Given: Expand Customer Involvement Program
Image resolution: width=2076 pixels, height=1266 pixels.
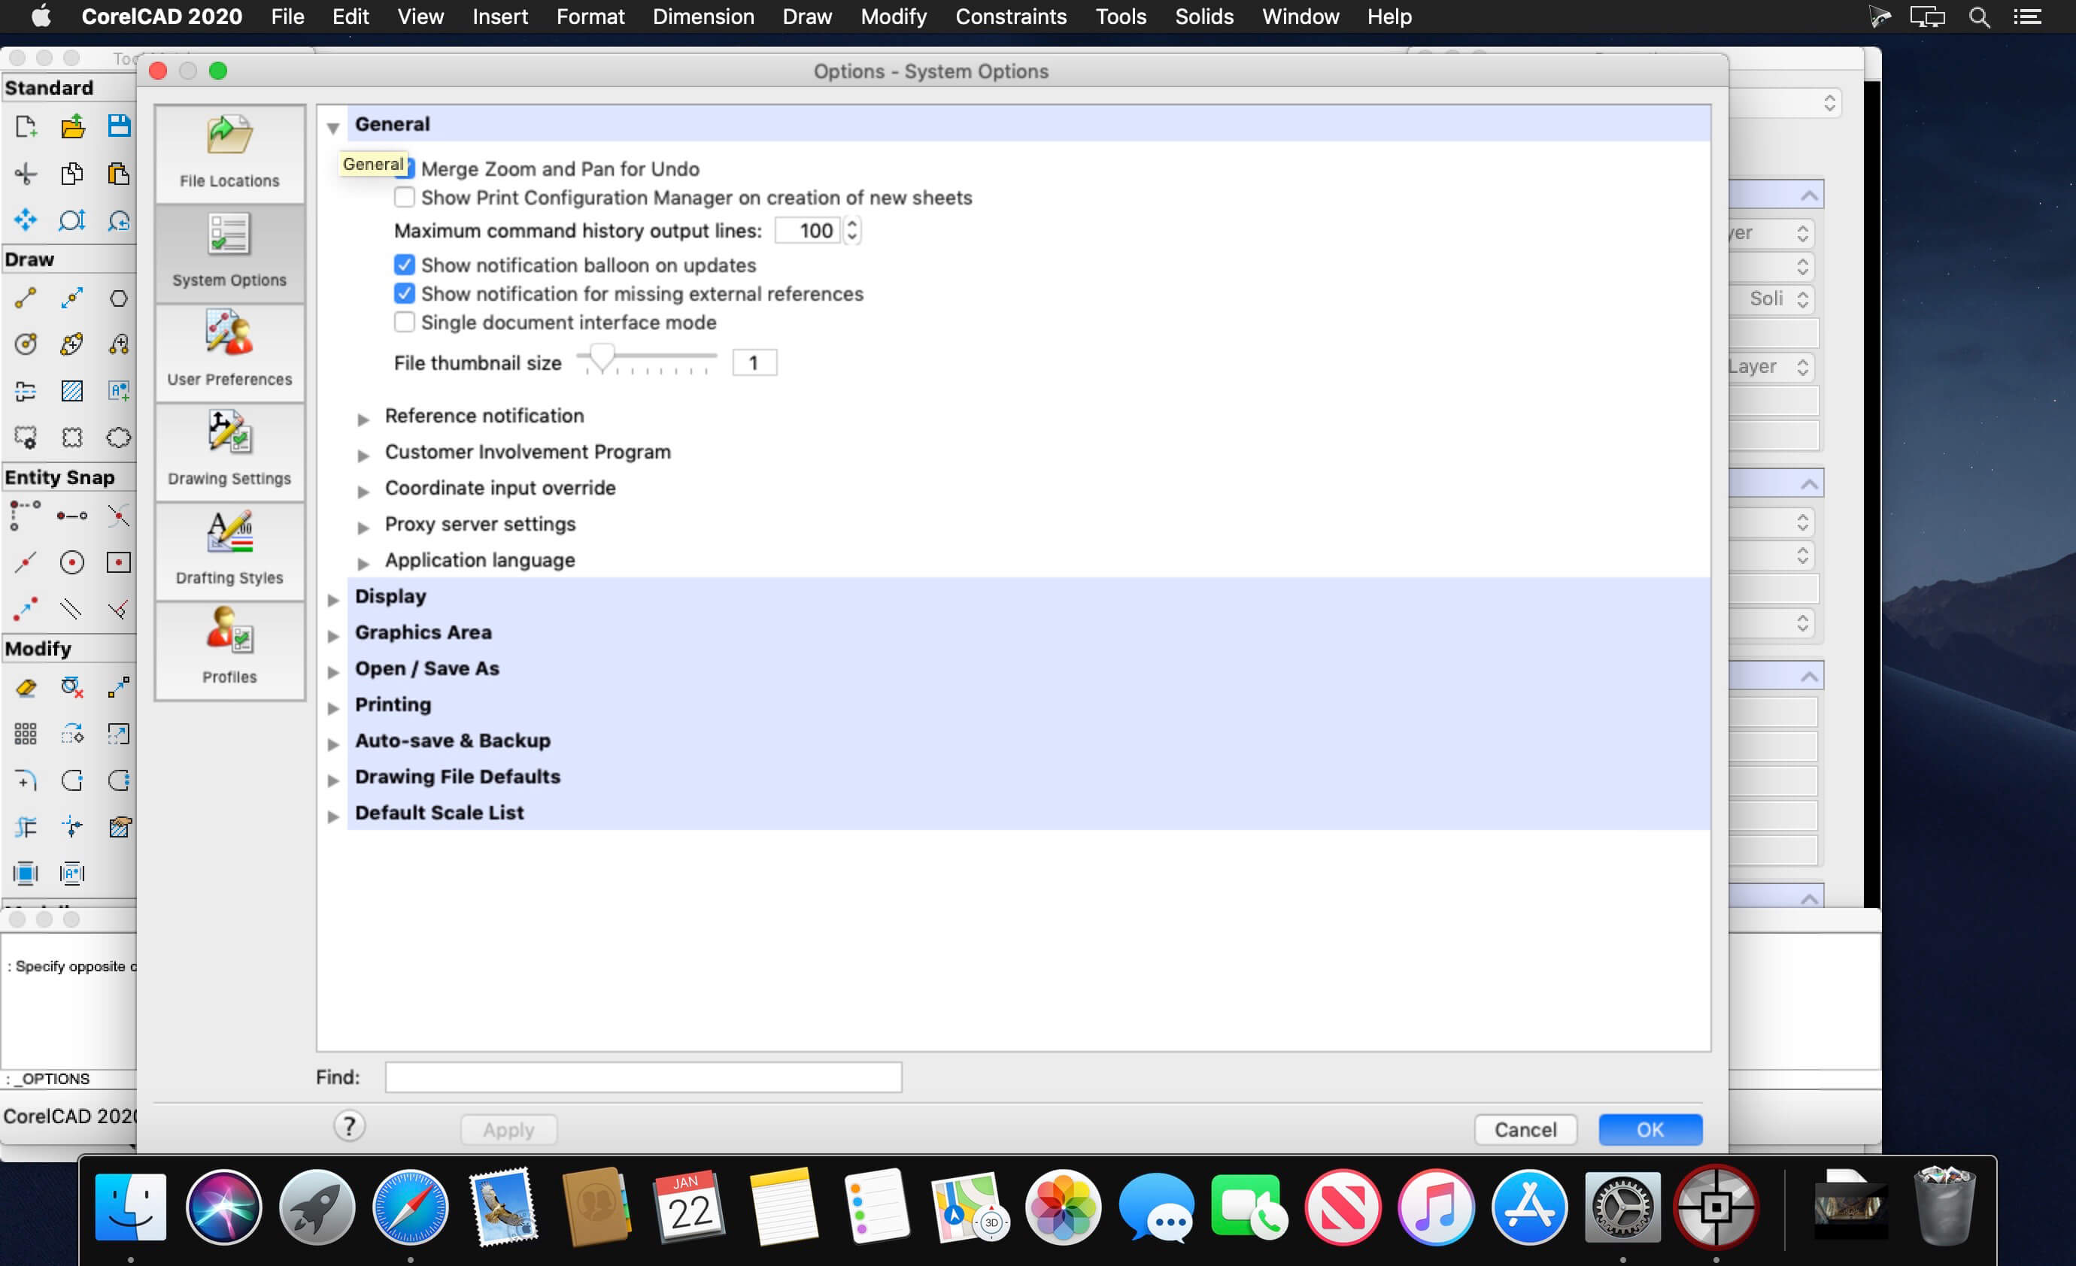Looking at the screenshot, I should pos(363,455).
